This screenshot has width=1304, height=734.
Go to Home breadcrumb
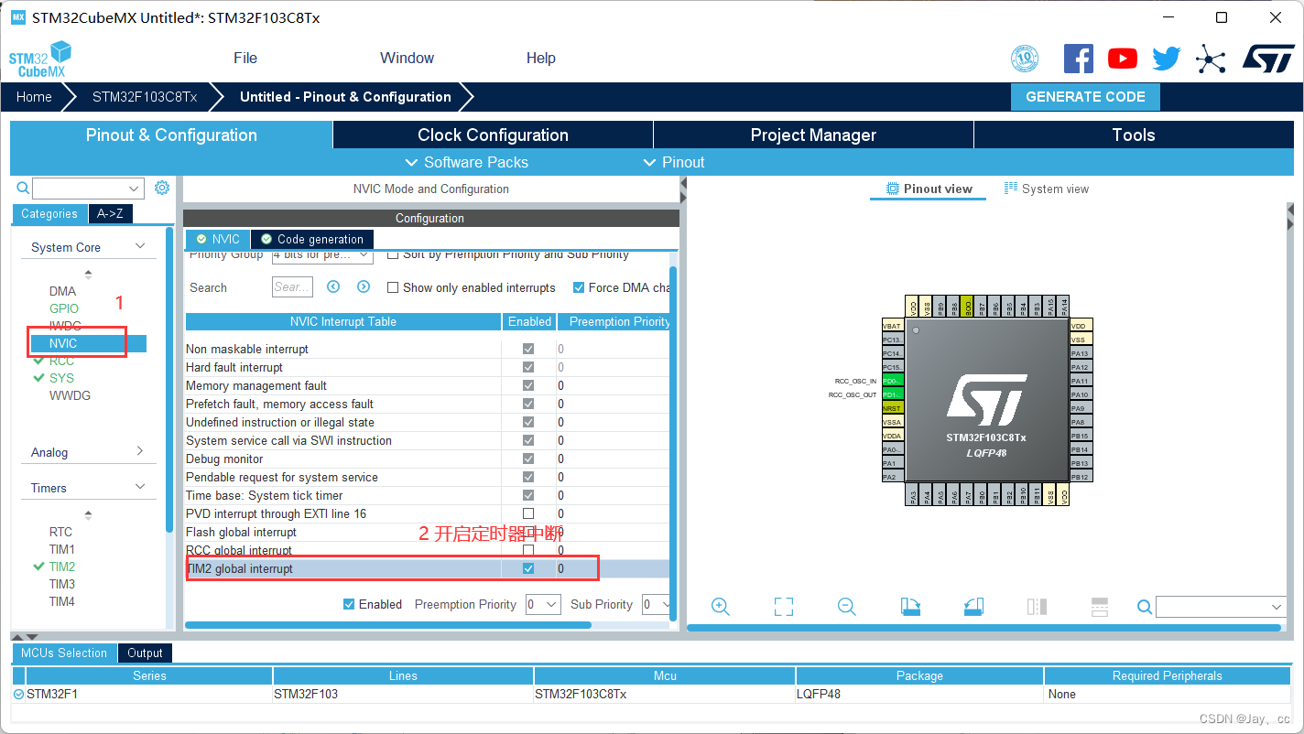(x=34, y=97)
